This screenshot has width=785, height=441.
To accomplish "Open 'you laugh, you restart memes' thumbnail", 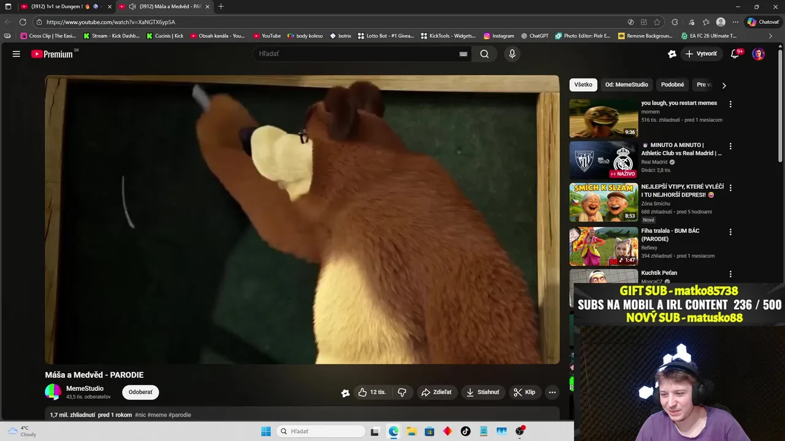I will point(603,118).
